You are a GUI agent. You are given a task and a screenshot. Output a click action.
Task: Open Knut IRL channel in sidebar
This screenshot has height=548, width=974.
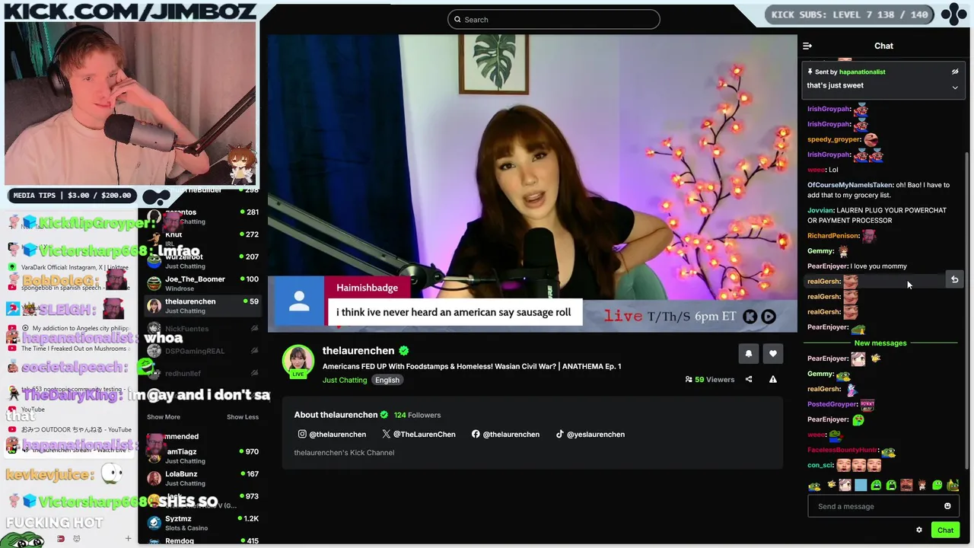pos(202,239)
